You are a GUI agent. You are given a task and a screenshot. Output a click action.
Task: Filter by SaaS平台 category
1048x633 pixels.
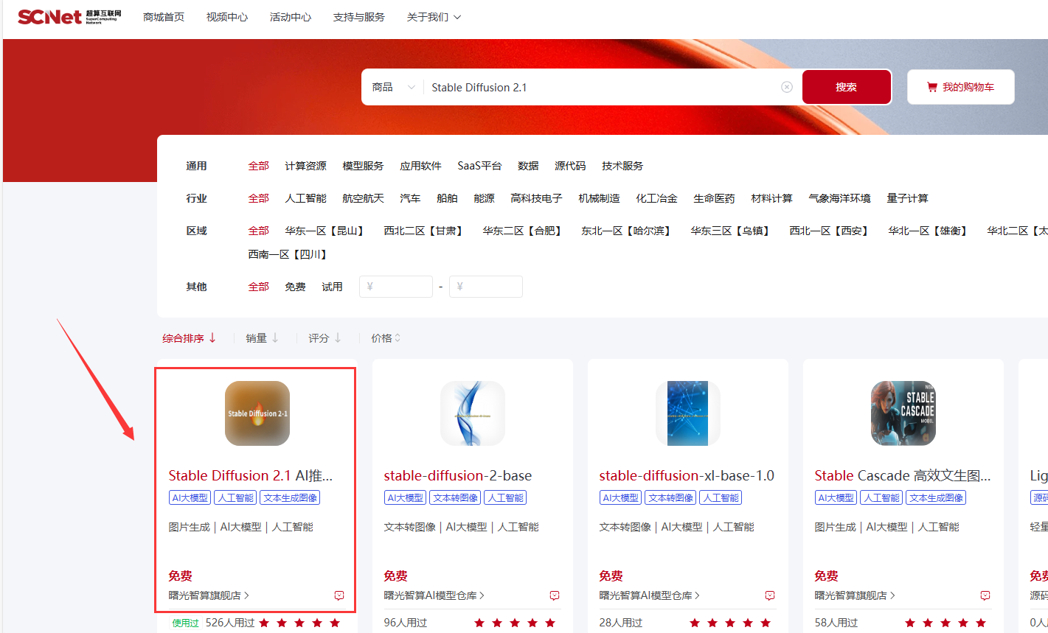click(479, 166)
